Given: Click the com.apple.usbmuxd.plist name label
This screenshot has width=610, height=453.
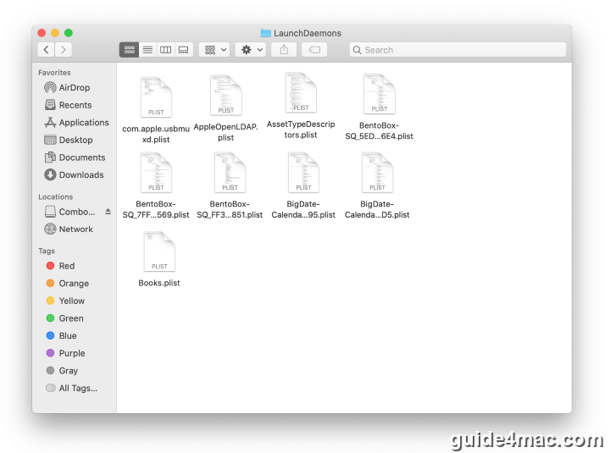Looking at the screenshot, I should pyautogui.click(x=156, y=134).
